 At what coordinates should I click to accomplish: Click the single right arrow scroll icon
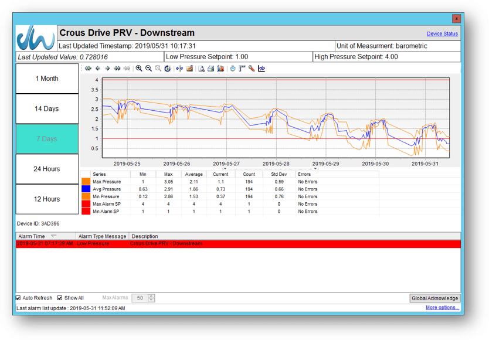[x=107, y=69]
